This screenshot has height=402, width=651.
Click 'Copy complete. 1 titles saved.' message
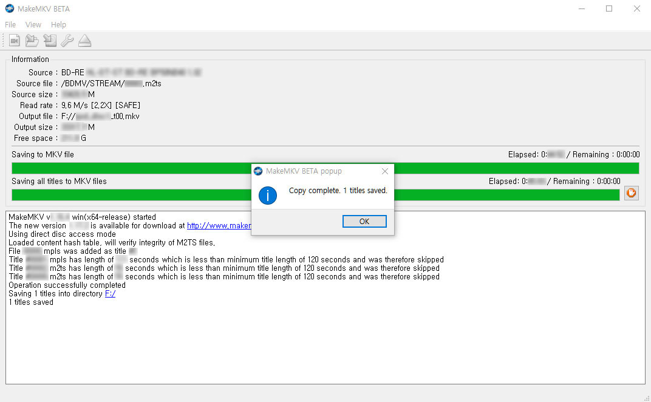coord(338,190)
